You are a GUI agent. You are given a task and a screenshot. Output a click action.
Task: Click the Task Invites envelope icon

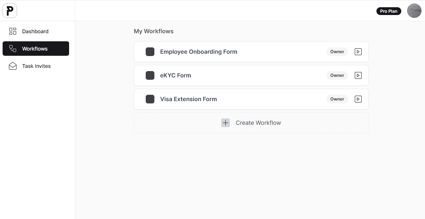tap(13, 66)
